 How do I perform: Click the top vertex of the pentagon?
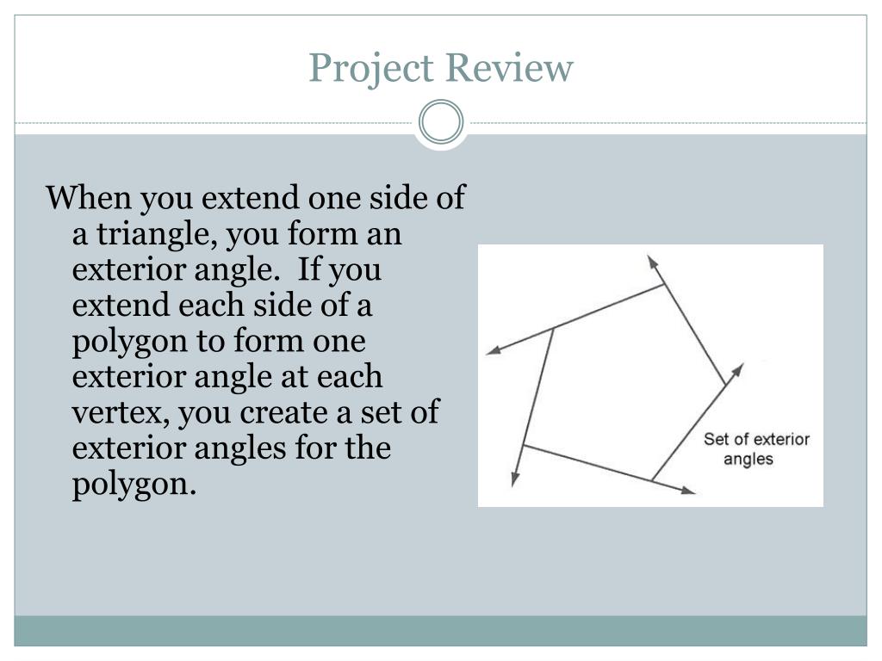tap(664, 285)
